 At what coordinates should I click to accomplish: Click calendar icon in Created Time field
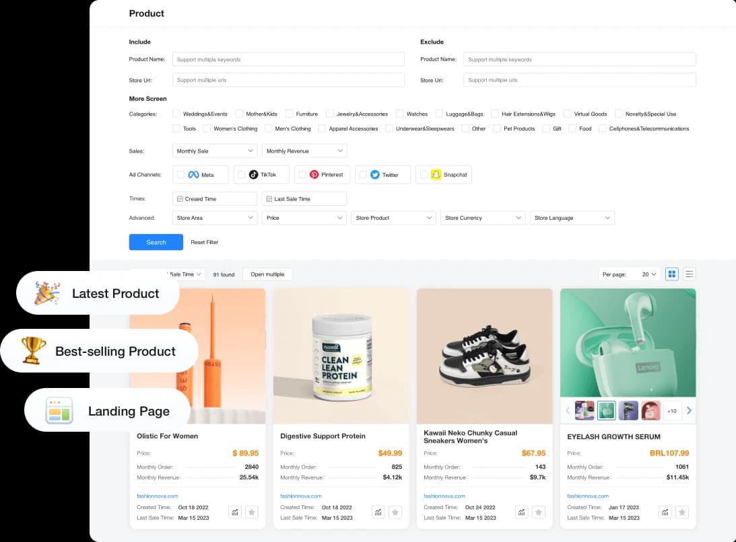pos(180,199)
